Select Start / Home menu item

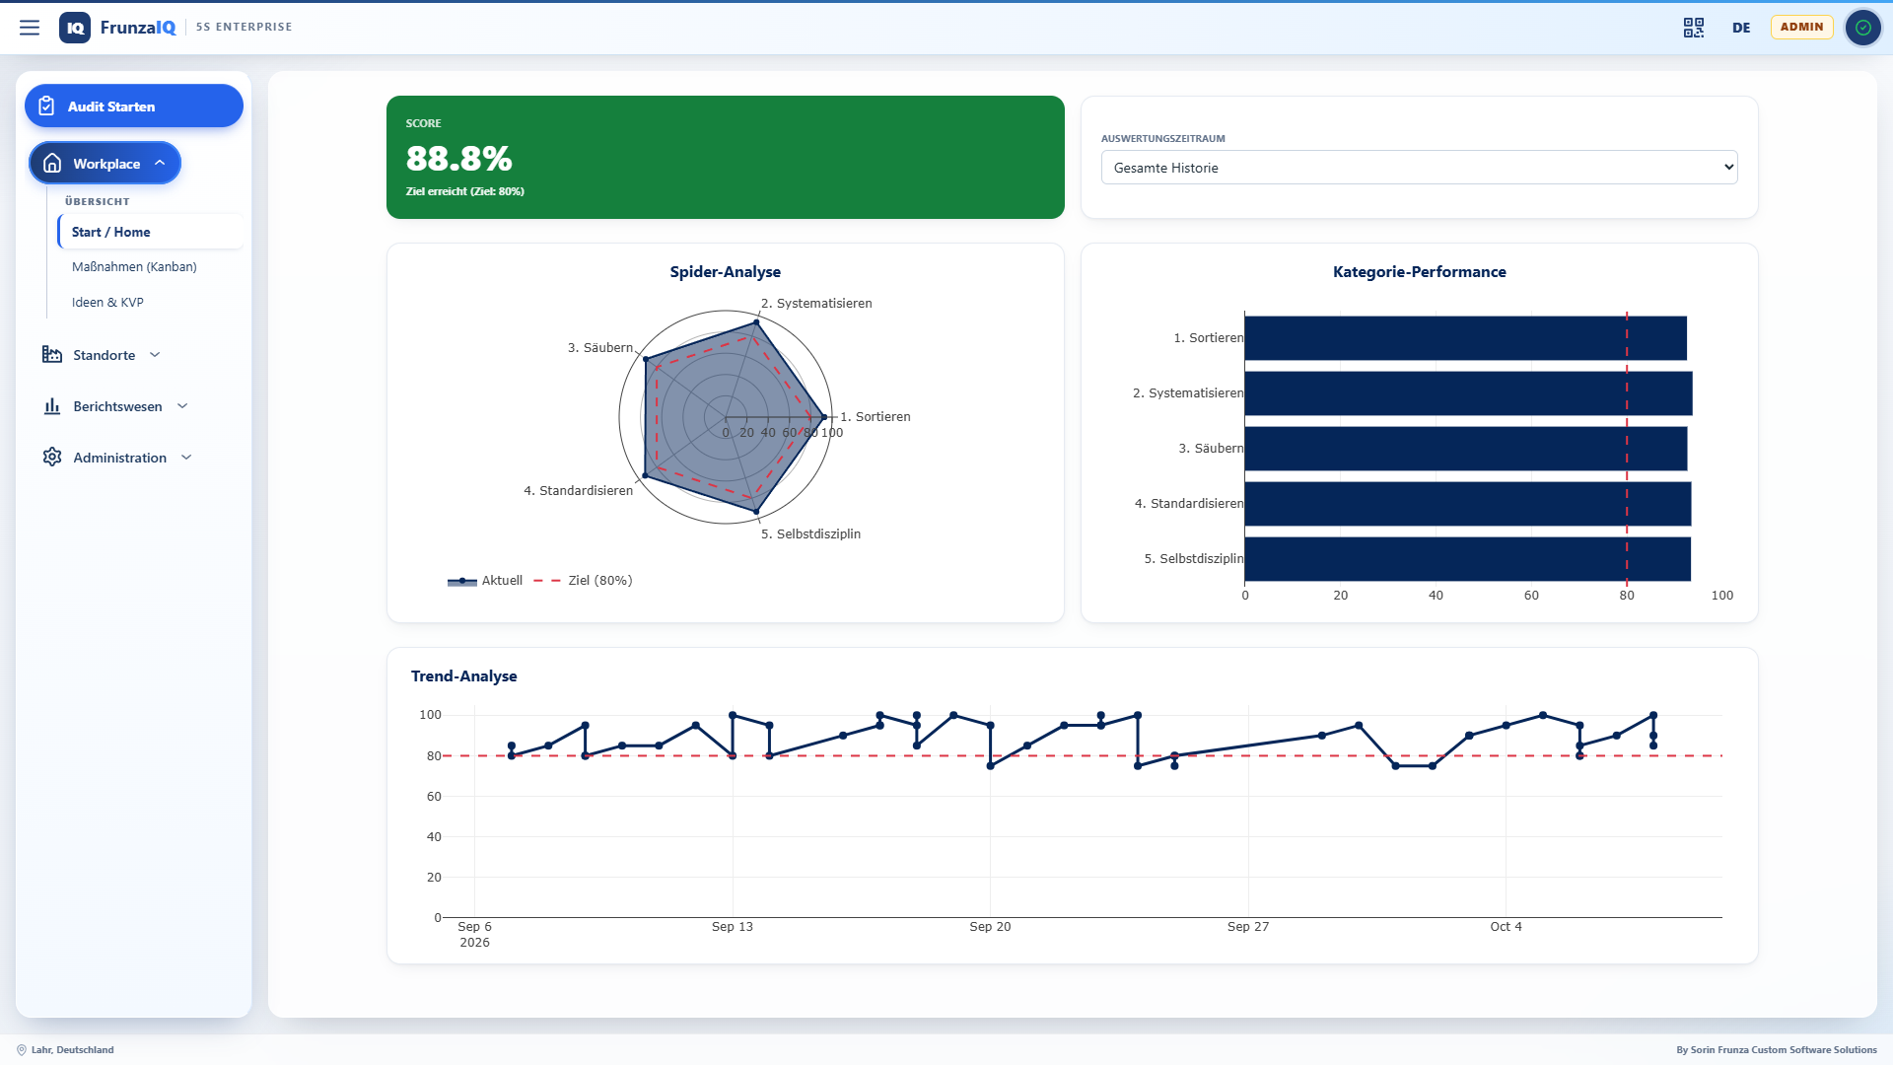click(150, 232)
